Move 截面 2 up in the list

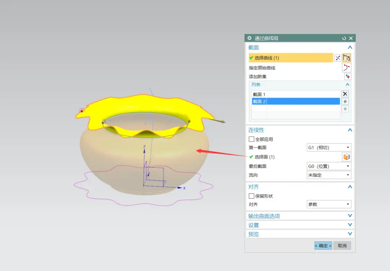coord(345,102)
